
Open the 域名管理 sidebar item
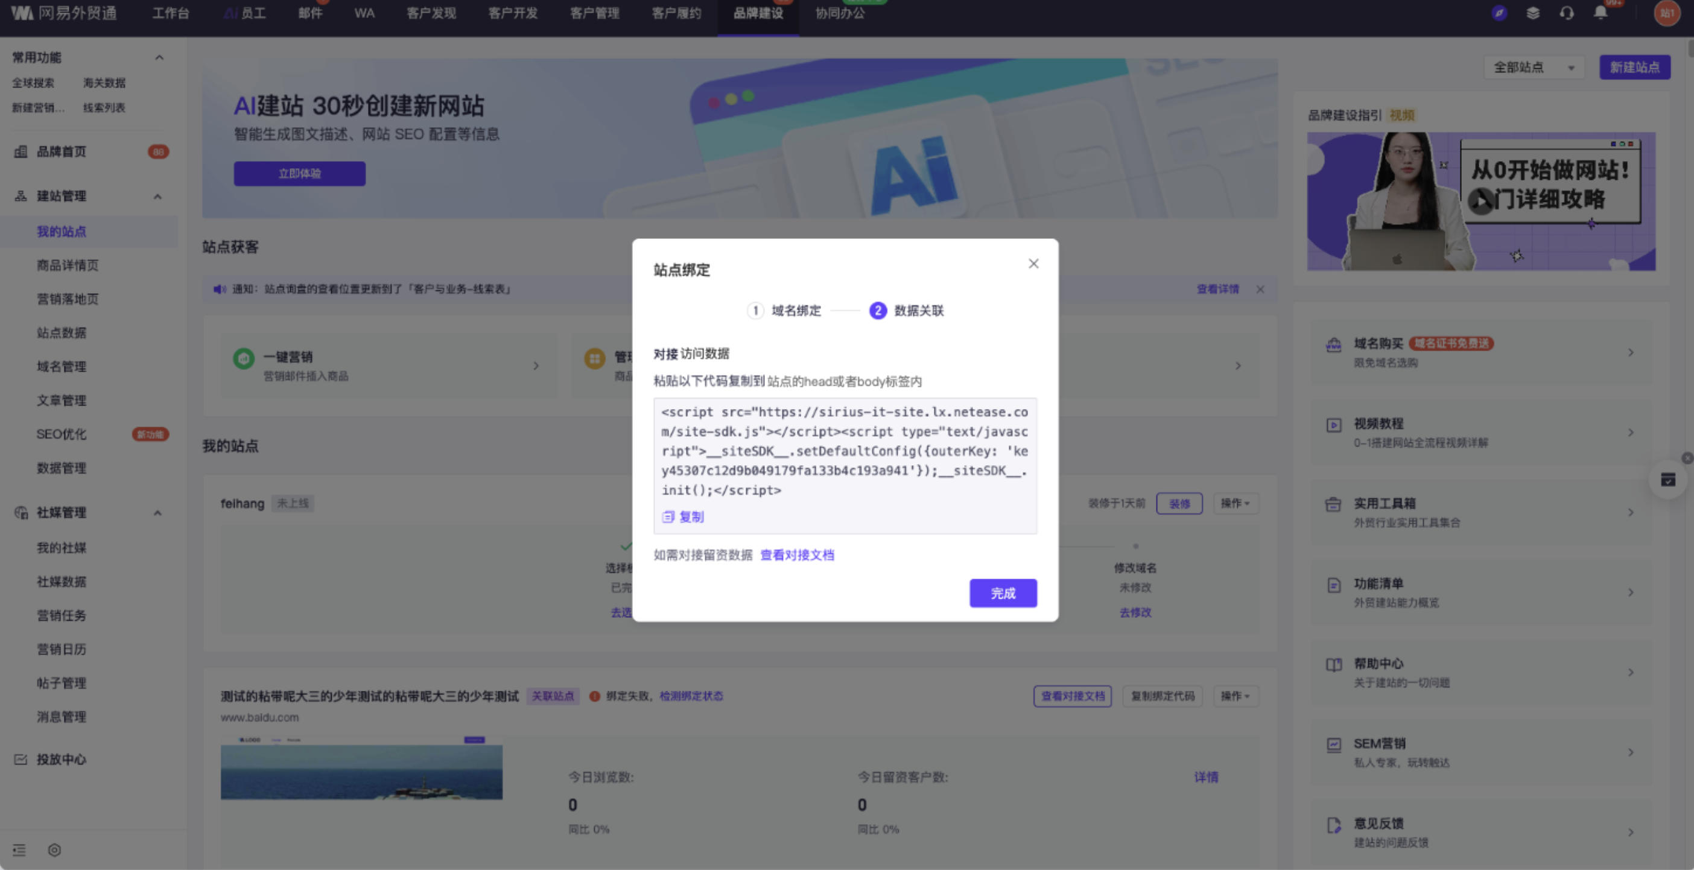61,366
